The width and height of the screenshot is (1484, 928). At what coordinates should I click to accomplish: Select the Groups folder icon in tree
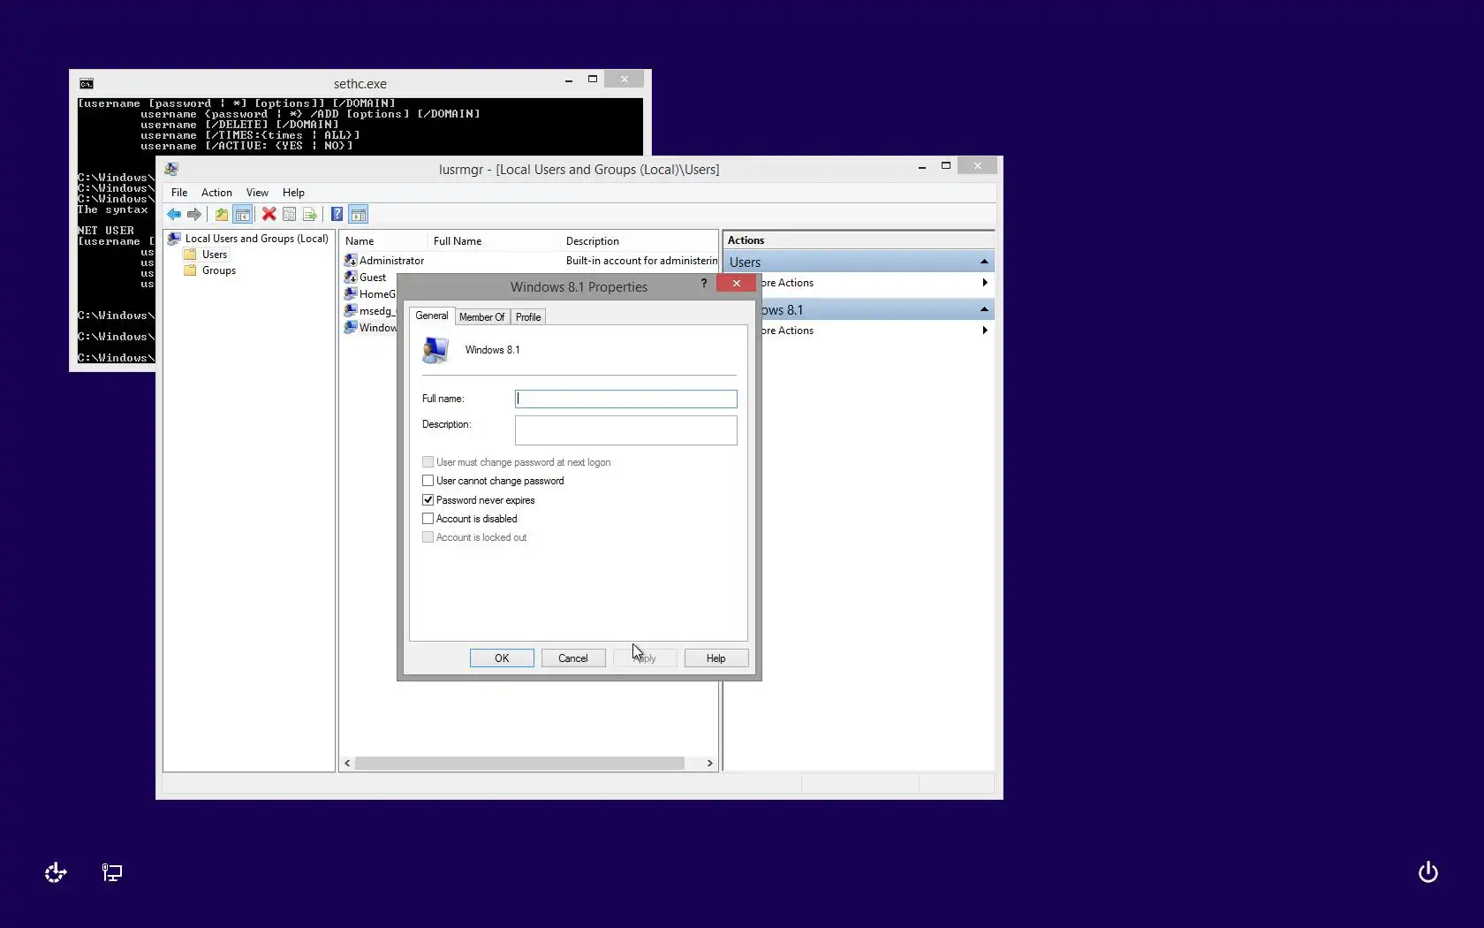point(190,270)
